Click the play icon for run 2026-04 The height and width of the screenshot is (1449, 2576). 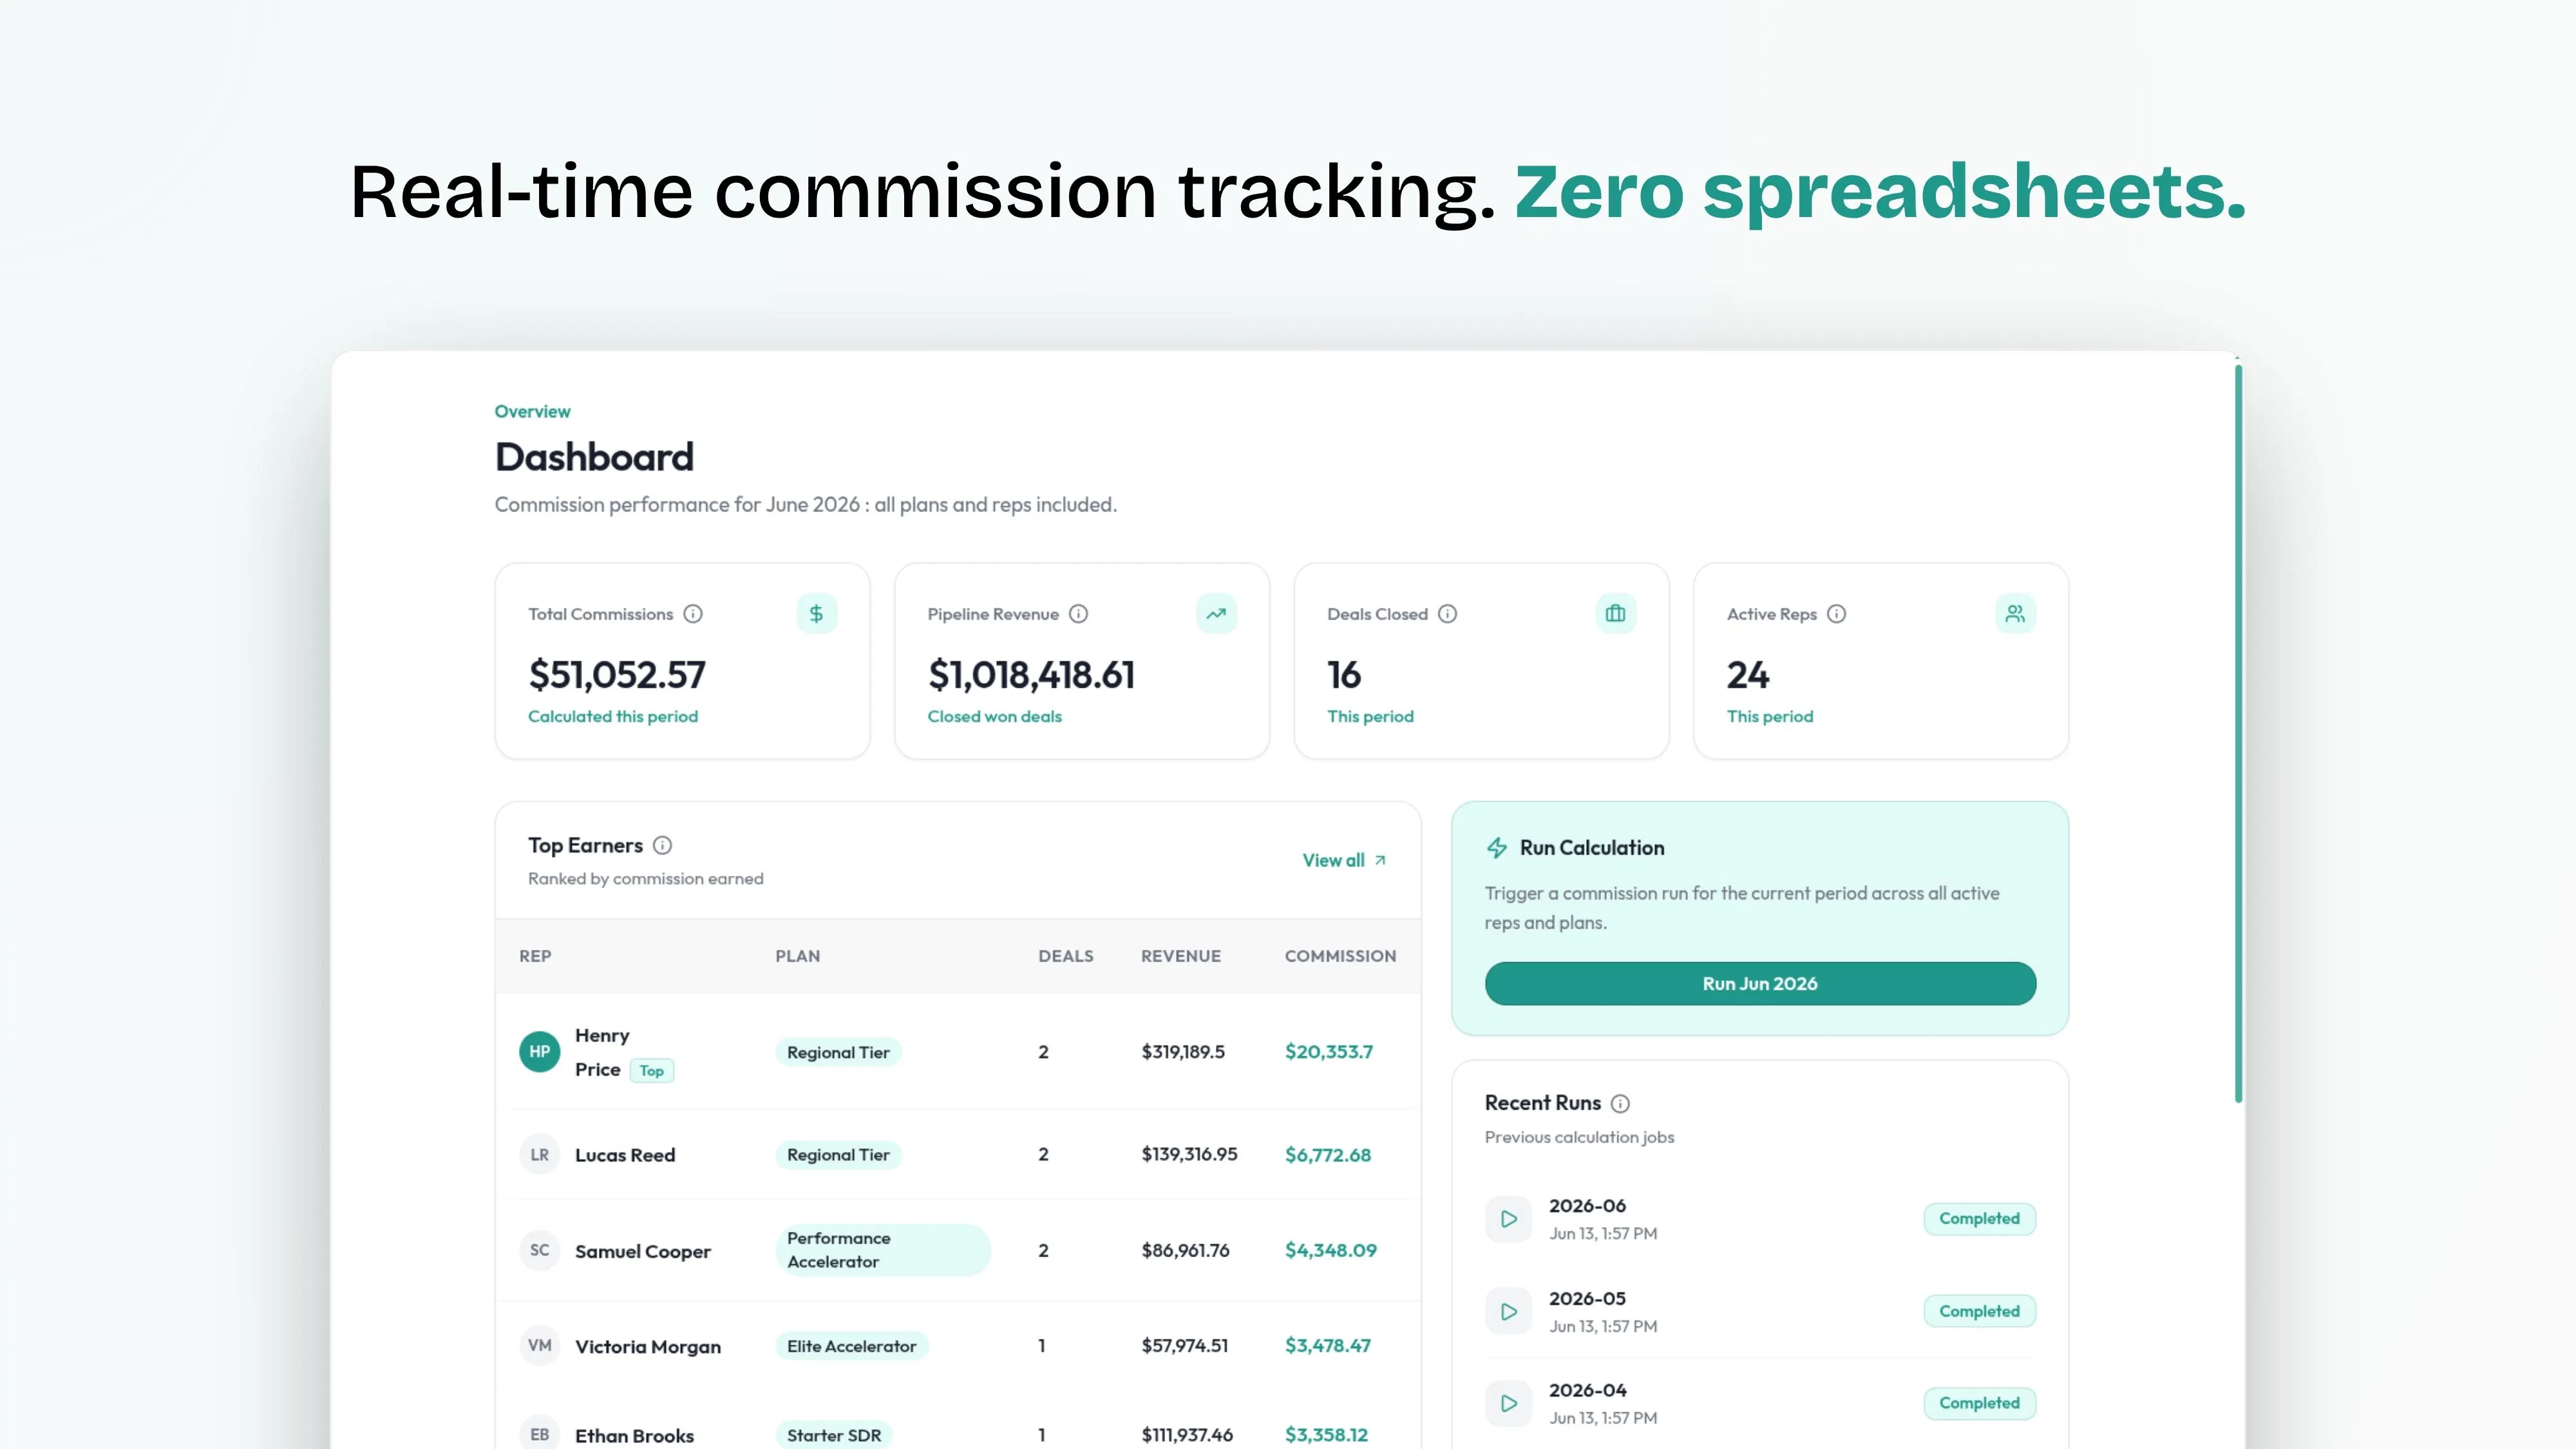tap(1509, 1404)
